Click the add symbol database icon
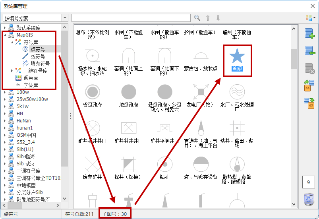Viewport: 319px width, 219px height. point(309,33)
